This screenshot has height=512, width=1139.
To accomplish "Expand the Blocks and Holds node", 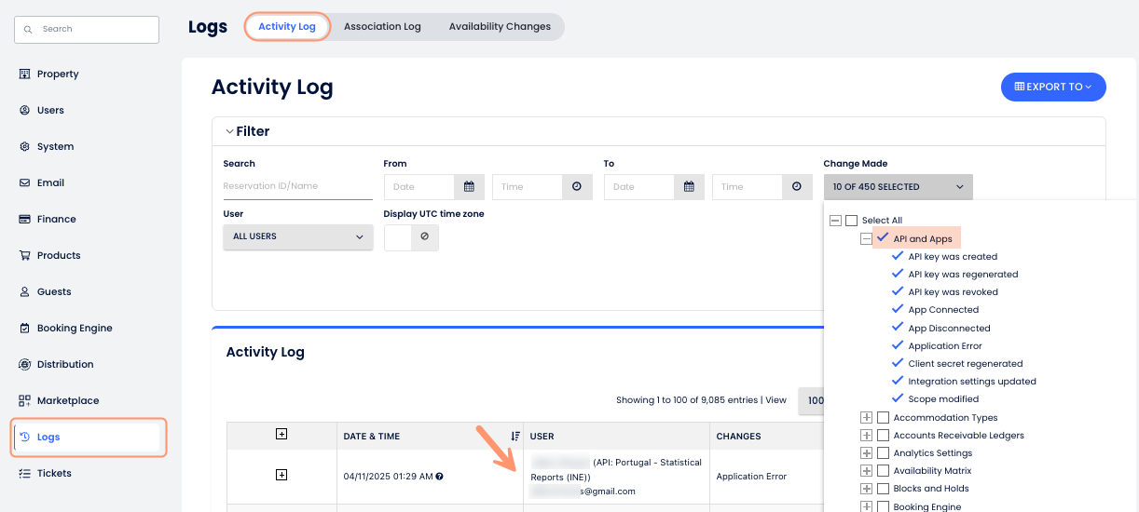I will (x=867, y=489).
